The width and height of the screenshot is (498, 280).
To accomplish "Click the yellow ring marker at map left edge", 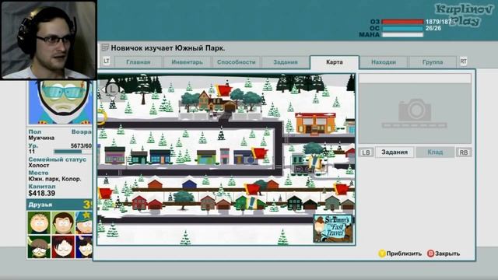I will point(102,117).
